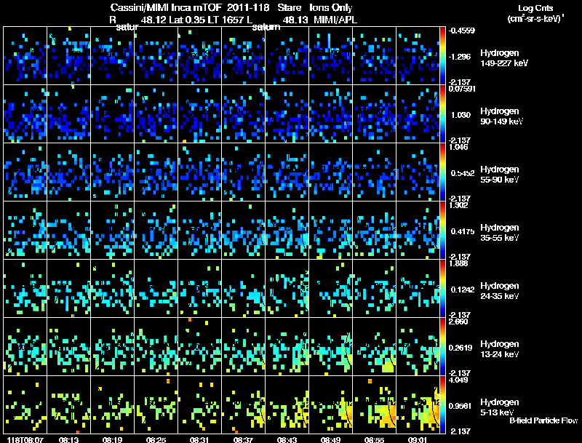Click the '08:55' time axis label

click(374, 439)
